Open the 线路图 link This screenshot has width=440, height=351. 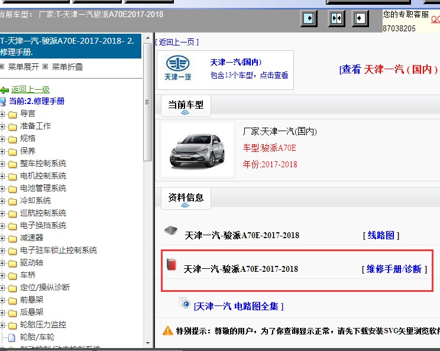[x=381, y=235]
